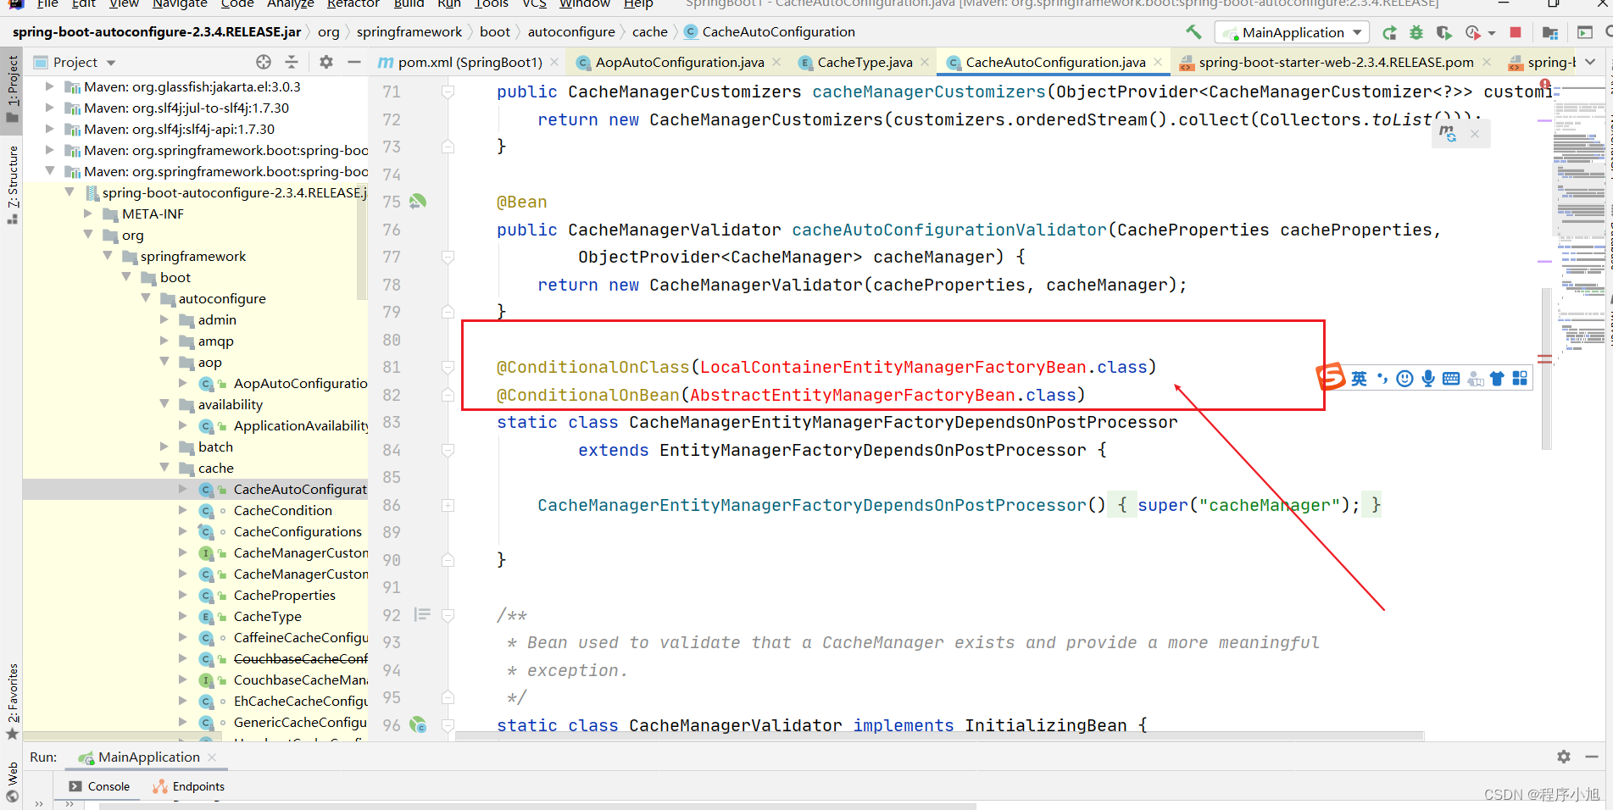This screenshot has height=810, width=1613.
Task: Click autoconfigure in the breadcrumb path
Action: tap(571, 32)
